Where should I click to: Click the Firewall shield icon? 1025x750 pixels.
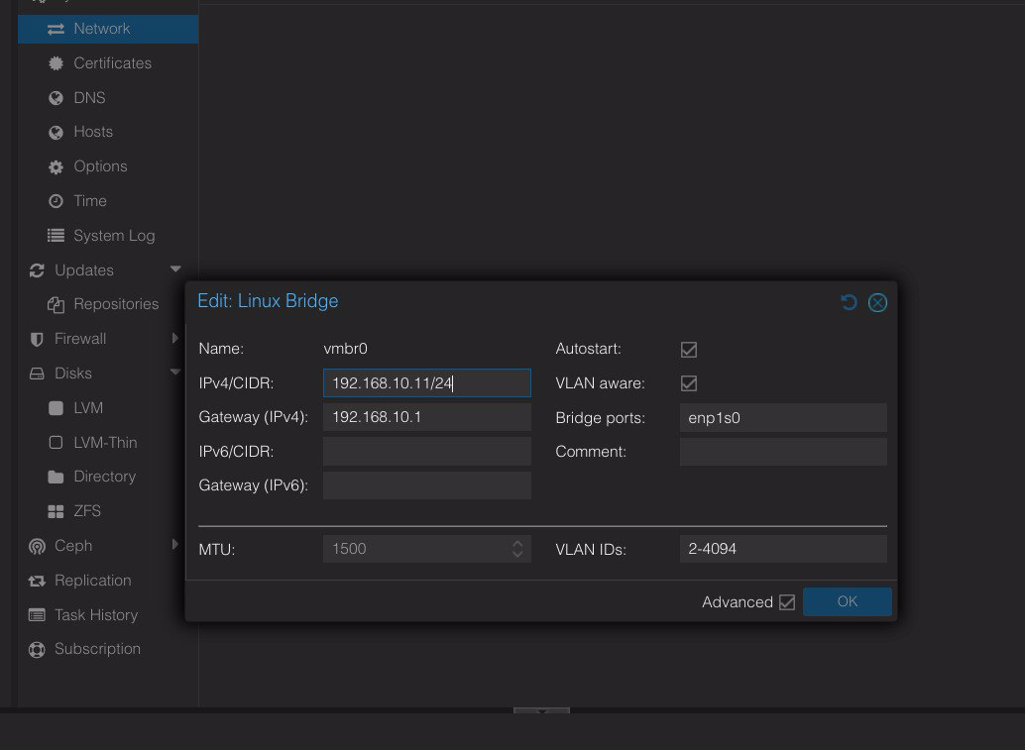tap(37, 340)
